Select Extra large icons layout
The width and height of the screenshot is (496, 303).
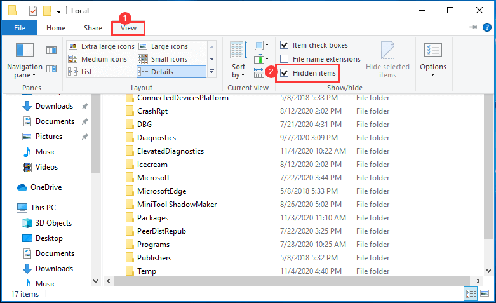pyautogui.click(x=102, y=46)
